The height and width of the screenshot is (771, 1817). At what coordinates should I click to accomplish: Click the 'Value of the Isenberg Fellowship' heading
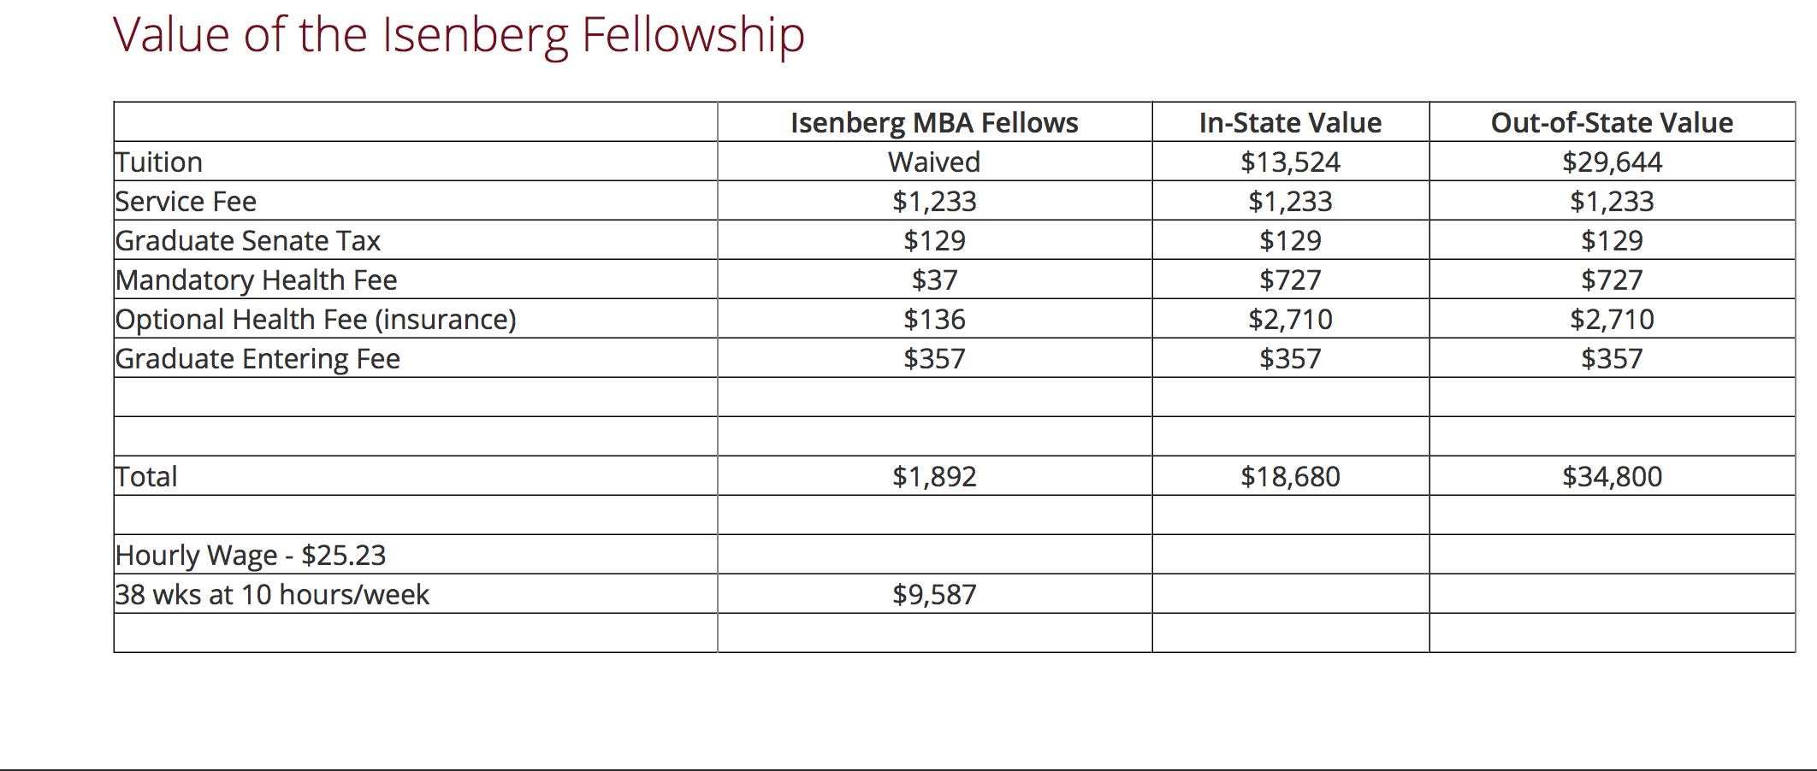459,36
